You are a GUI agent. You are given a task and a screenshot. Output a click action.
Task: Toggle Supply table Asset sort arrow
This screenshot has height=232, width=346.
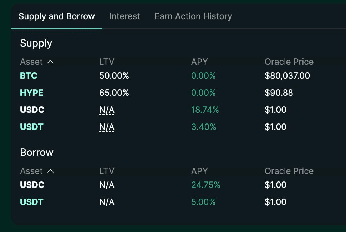[x=50, y=62]
